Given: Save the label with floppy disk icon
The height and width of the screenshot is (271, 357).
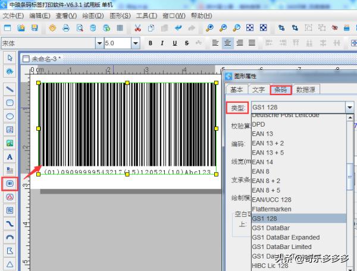Looking at the screenshot, I should [x=35, y=28].
